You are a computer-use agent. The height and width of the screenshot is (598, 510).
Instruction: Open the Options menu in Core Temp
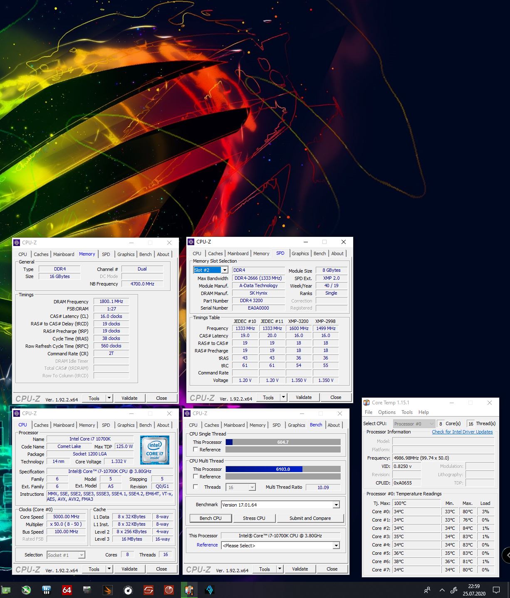(387, 412)
